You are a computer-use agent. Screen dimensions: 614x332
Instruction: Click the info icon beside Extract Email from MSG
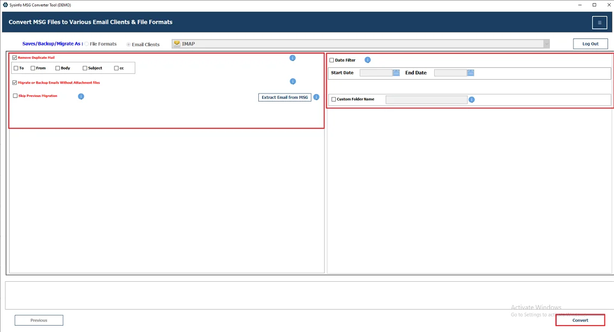click(316, 97)
